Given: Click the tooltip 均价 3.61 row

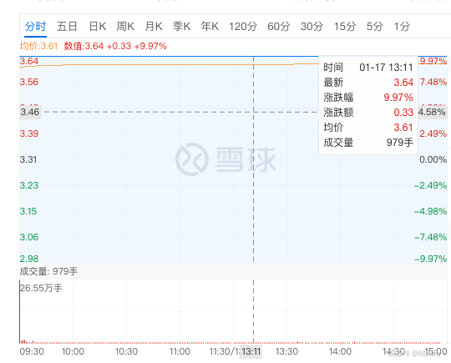Looking at the screenshot, I should click(x=368, y=128).
